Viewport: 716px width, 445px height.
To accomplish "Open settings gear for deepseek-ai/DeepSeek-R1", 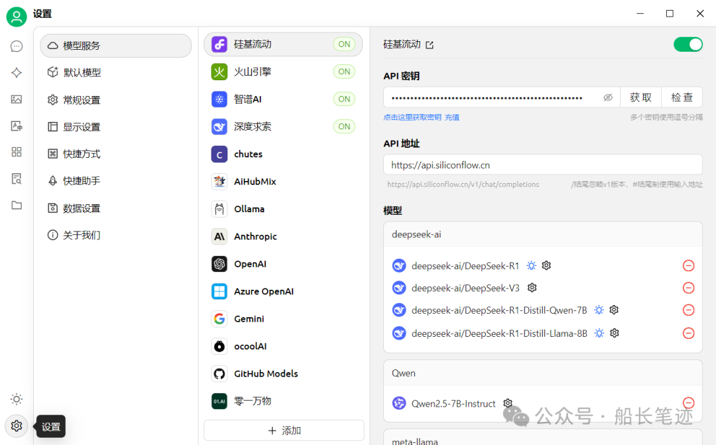I will (546, 265).
